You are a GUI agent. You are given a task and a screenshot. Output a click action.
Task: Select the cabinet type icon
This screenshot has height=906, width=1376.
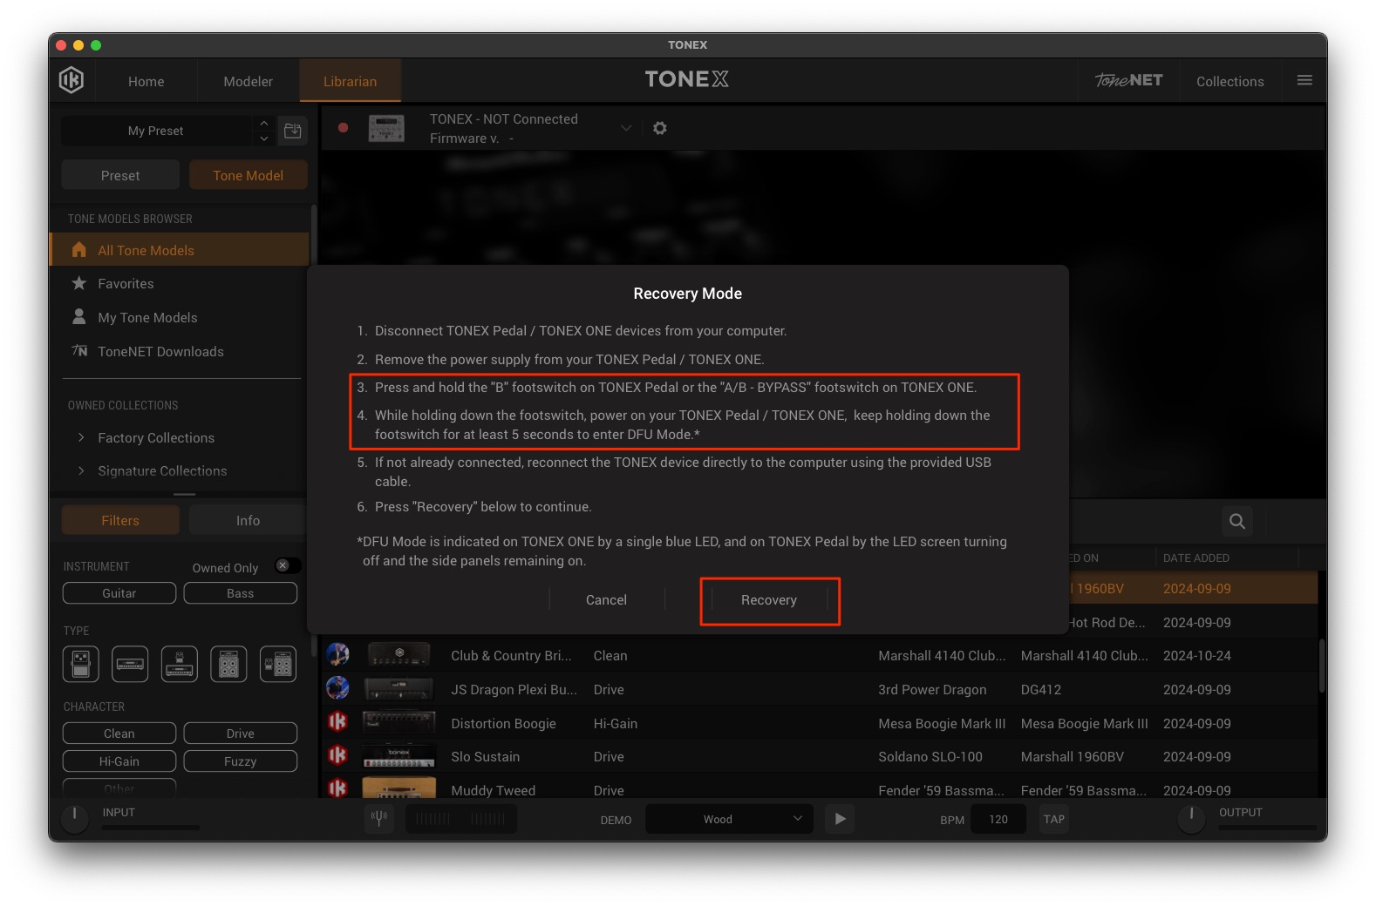click(228, 665)
